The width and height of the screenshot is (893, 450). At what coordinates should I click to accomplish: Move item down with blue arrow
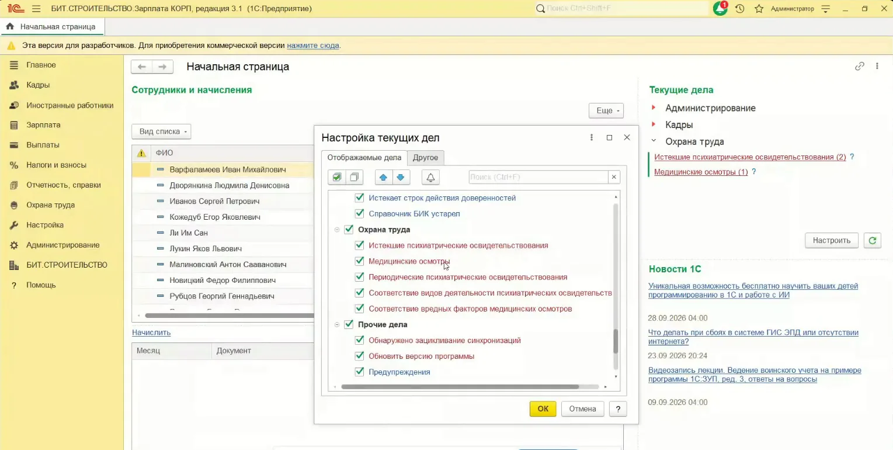coord(401,177)
